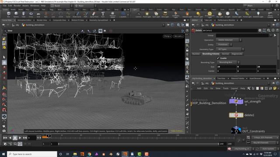Add an Area Light from the shelf
The width and height of the screenshot is (280, 157).
165,14
